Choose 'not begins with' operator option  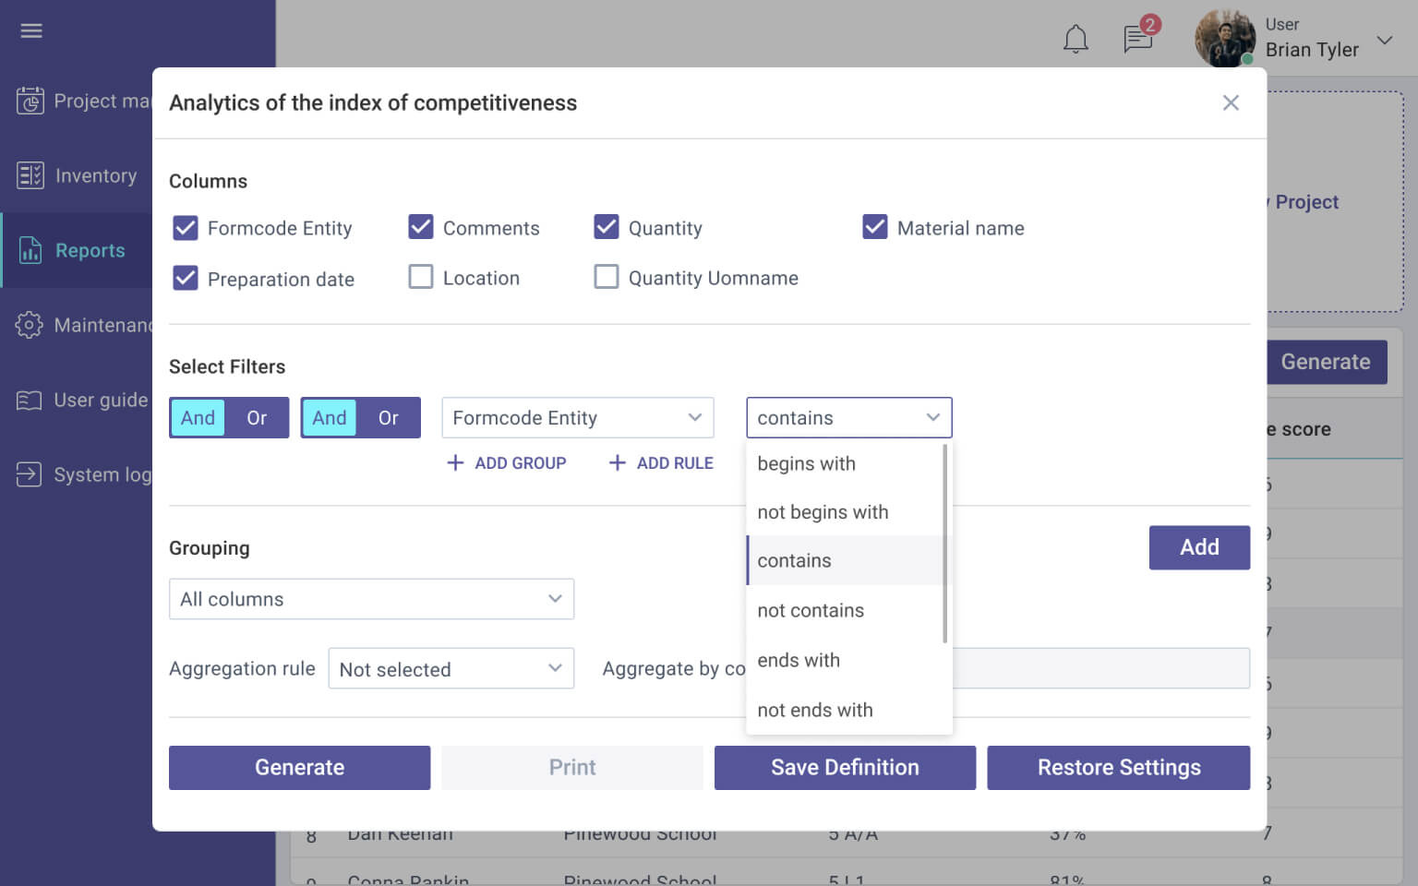click(x=844, y=512)
